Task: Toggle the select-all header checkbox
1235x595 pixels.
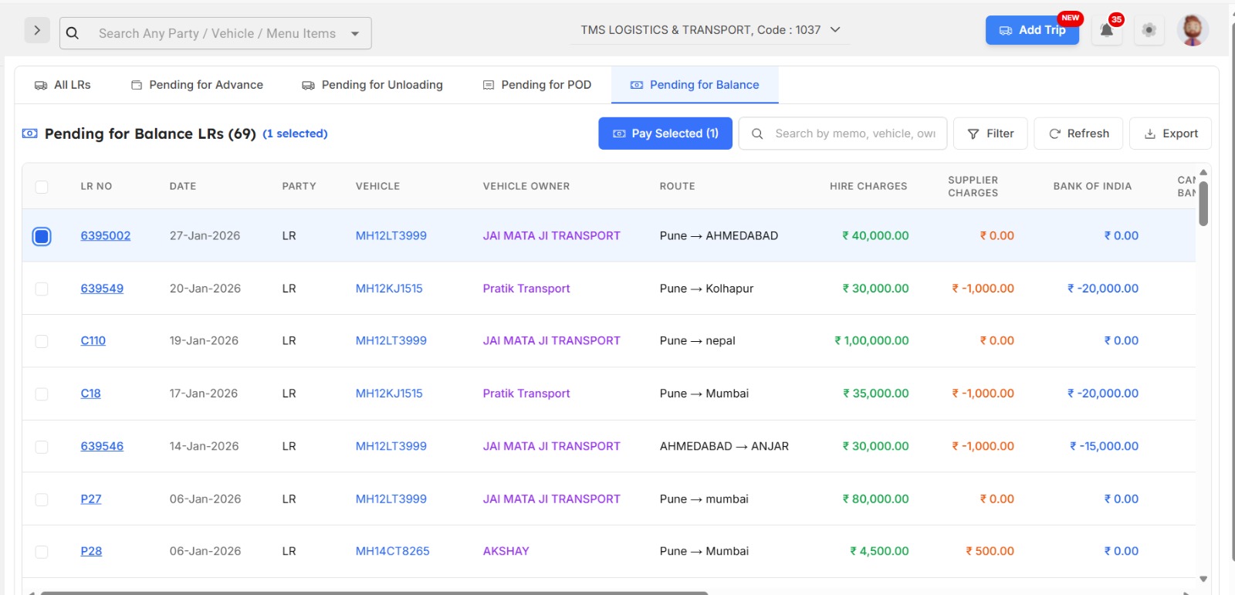Action: (x=42, y=187)
